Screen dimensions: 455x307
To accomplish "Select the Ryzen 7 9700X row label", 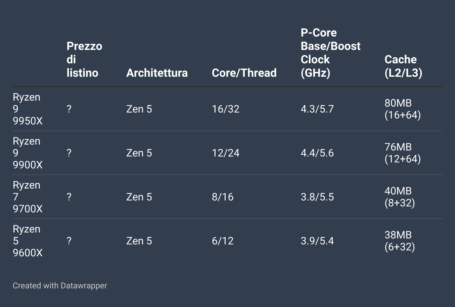I will pos(27,197).
